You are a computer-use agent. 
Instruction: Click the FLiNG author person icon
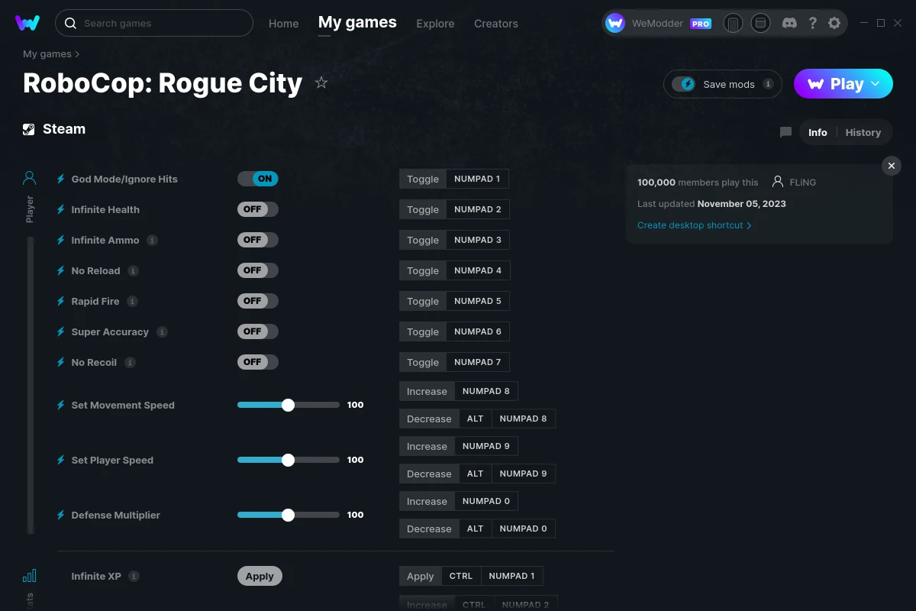point(778,182)
